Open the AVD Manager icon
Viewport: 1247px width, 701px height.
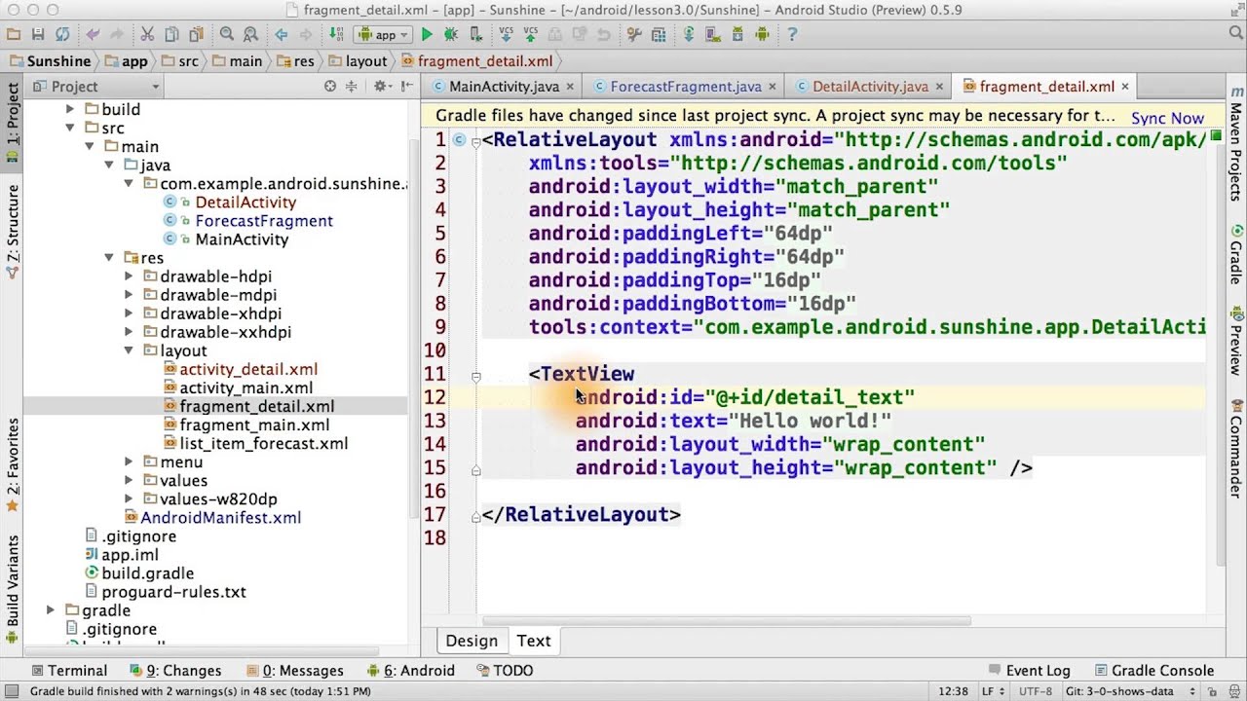[x=713, y=34]
